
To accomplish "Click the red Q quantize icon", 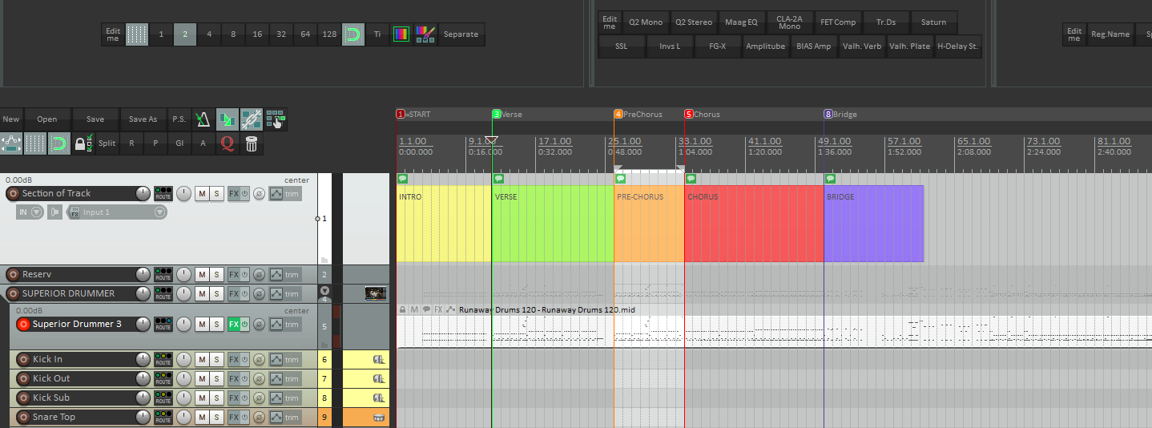I will pos(227,143).
